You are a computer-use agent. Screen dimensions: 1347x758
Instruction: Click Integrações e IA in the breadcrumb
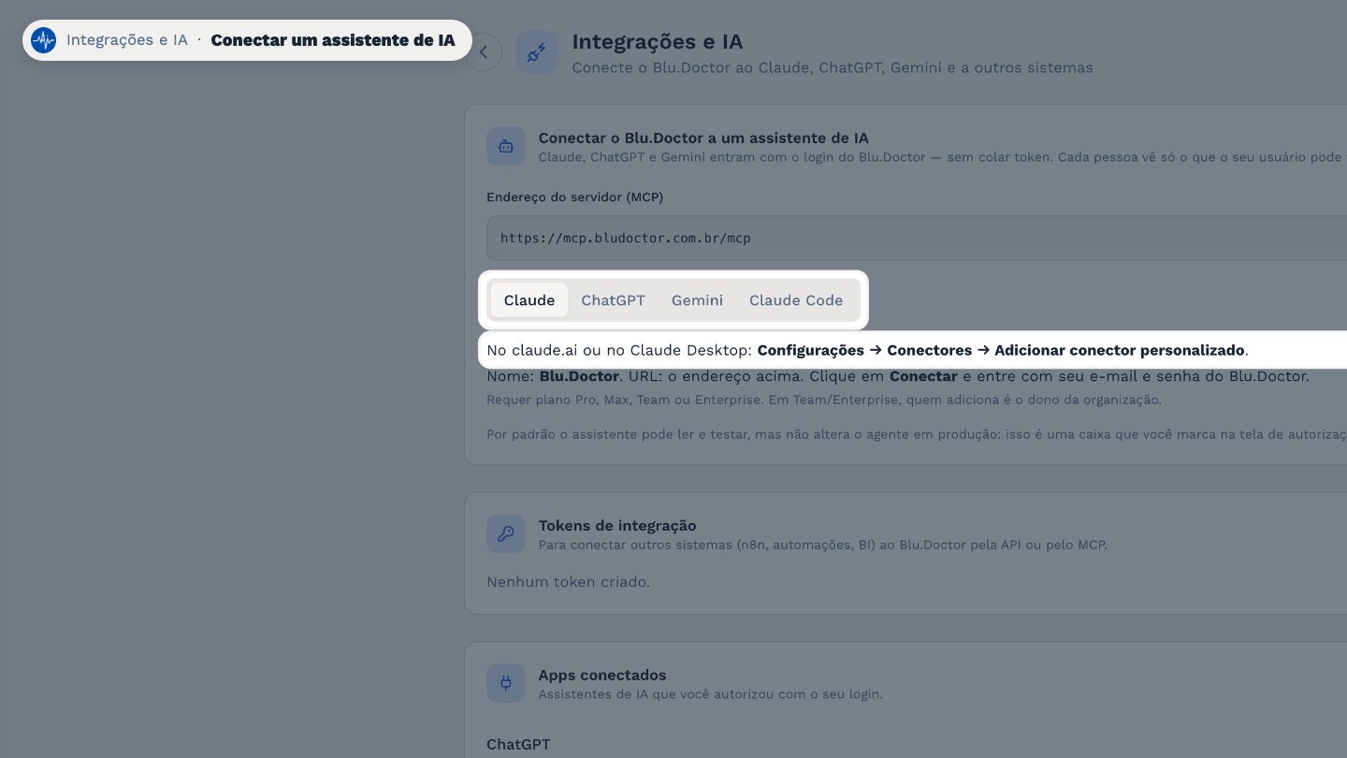[127, 40]
